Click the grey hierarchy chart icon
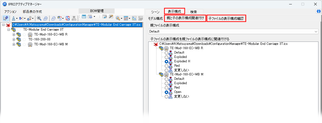 (74, 18)
